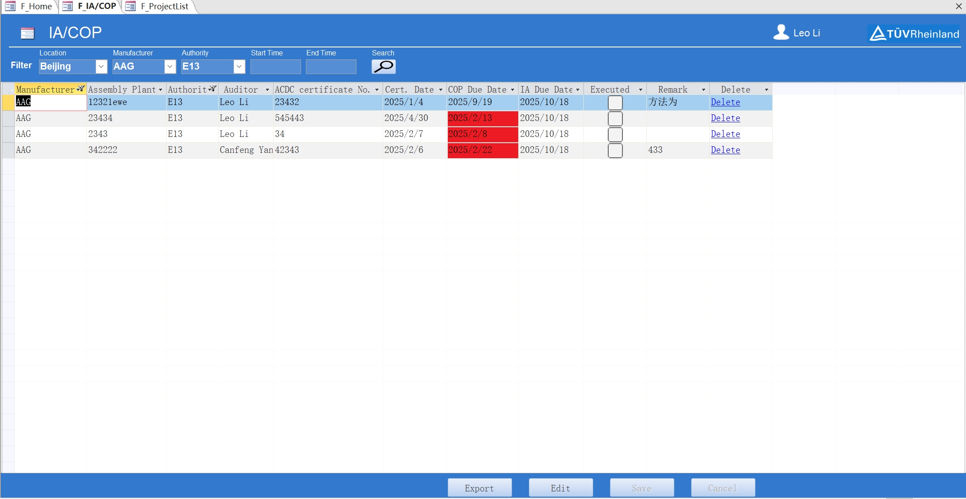Close the form with the X button
The image size is (966, 499).
(x=958, y=6)
